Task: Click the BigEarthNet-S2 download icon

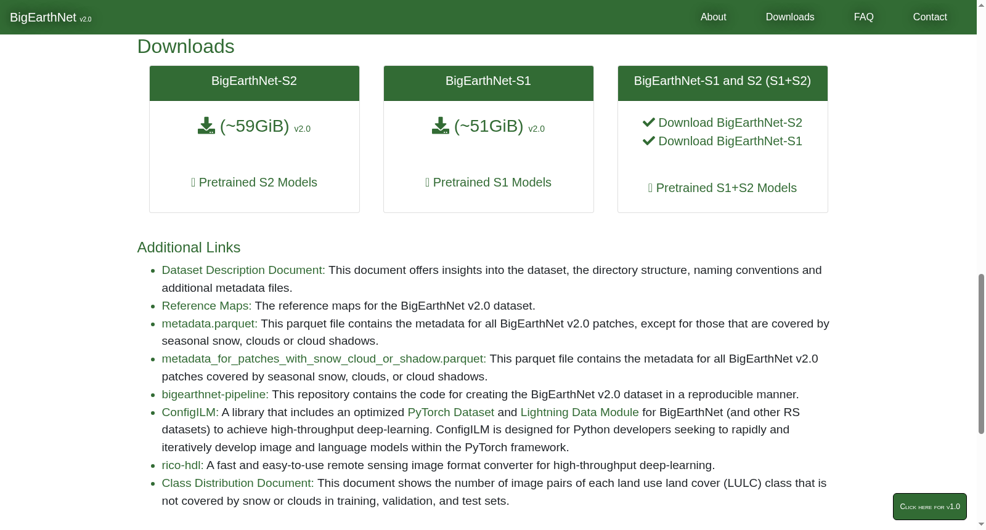Action: point(206,126)
